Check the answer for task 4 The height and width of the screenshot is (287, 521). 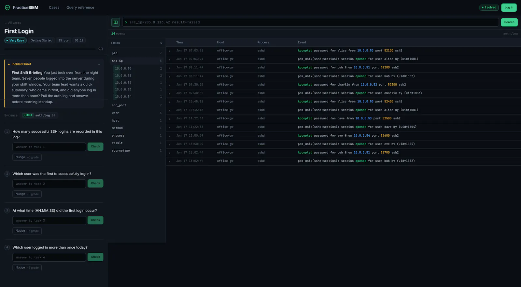95,257
